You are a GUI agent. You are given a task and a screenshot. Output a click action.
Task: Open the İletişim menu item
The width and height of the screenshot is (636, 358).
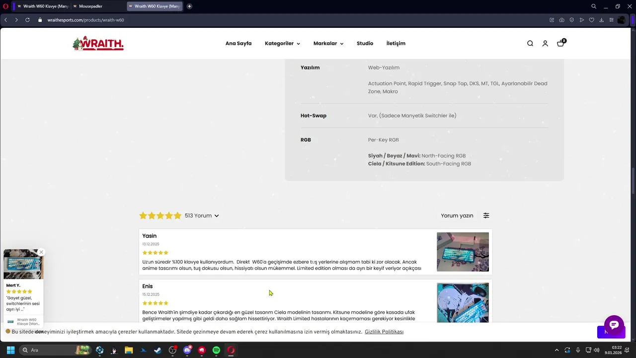396,43
